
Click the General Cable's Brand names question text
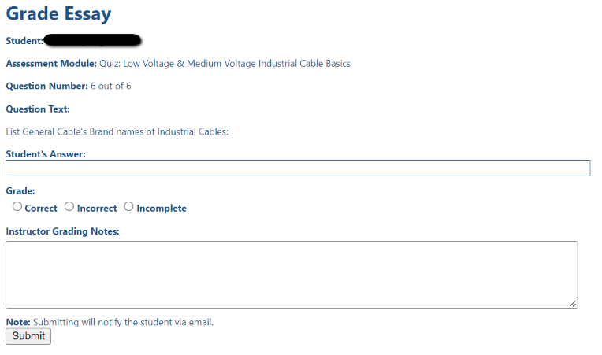117,131
